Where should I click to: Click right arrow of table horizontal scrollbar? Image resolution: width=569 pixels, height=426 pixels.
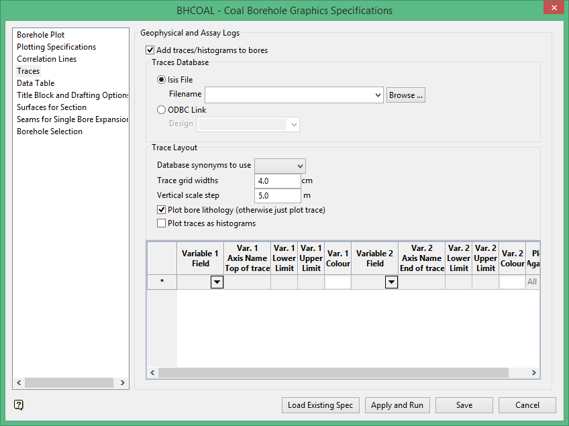534,373
